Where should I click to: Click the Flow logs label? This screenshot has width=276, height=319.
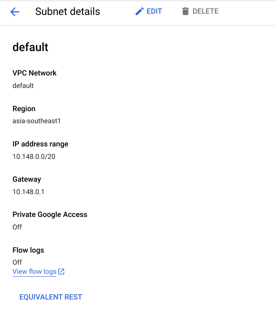pos(28,250)
